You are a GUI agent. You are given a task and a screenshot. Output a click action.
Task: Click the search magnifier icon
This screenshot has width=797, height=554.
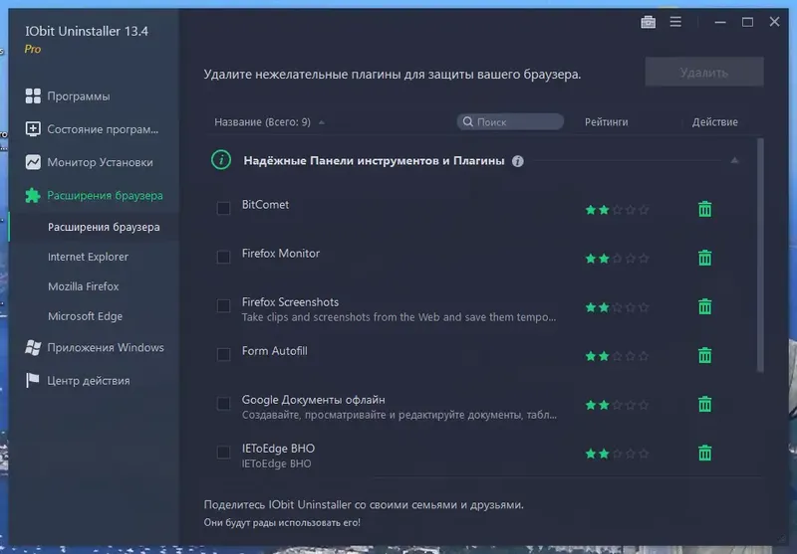pos(468,121)
